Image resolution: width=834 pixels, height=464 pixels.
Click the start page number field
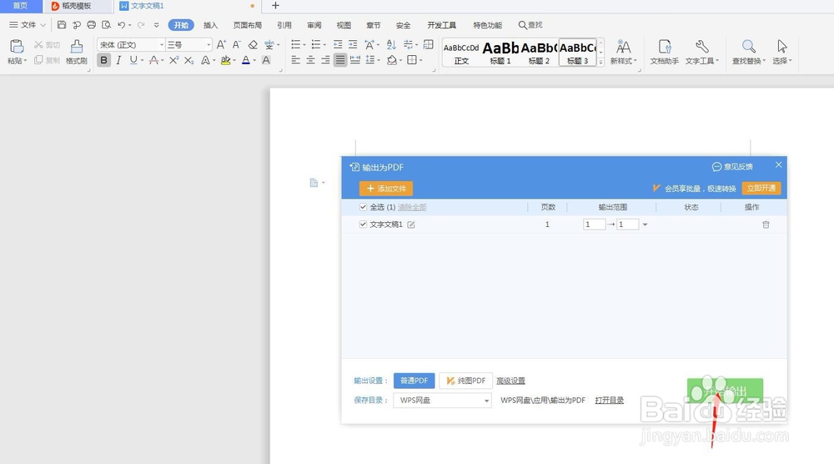[x=594, y=224]
